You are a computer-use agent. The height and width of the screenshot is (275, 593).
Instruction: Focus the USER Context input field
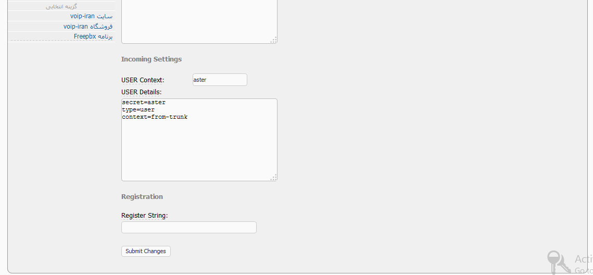click(219, 80)
